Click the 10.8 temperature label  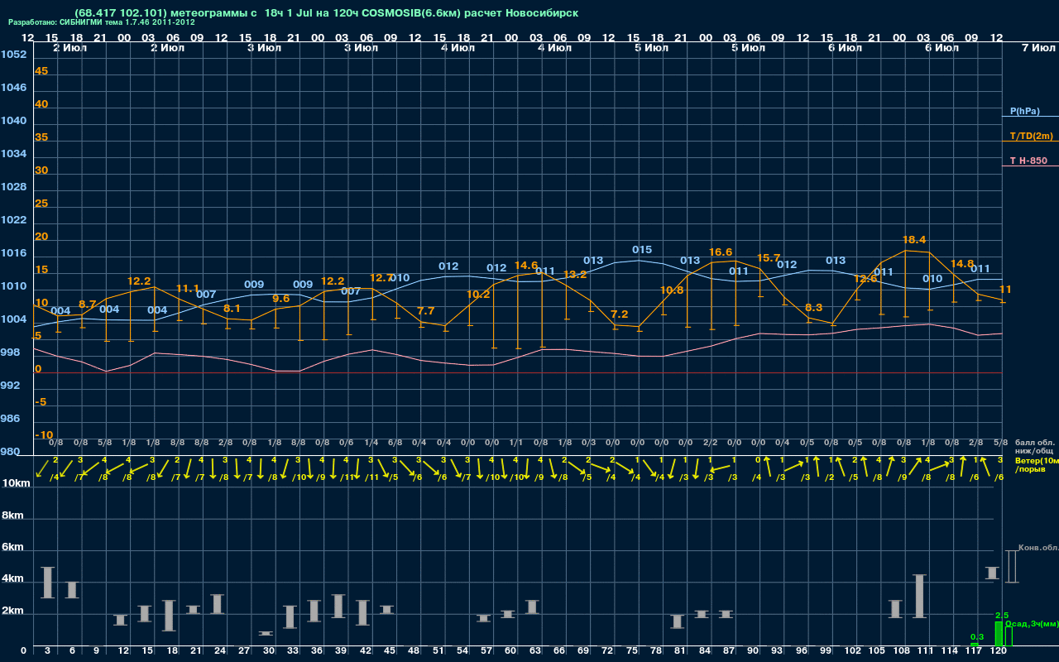tap(672, 290)
